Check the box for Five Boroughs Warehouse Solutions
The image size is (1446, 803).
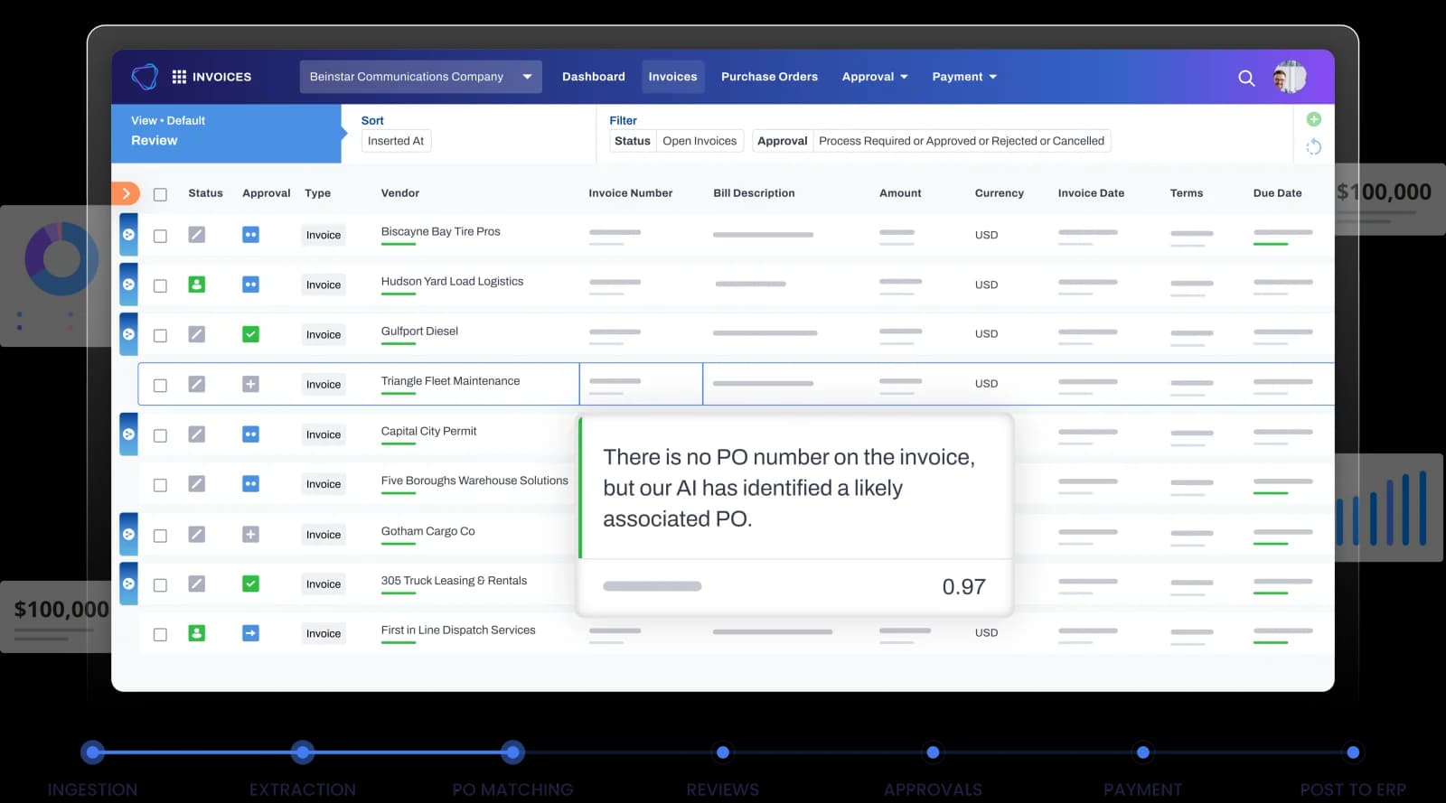click(x=160, y=485)
